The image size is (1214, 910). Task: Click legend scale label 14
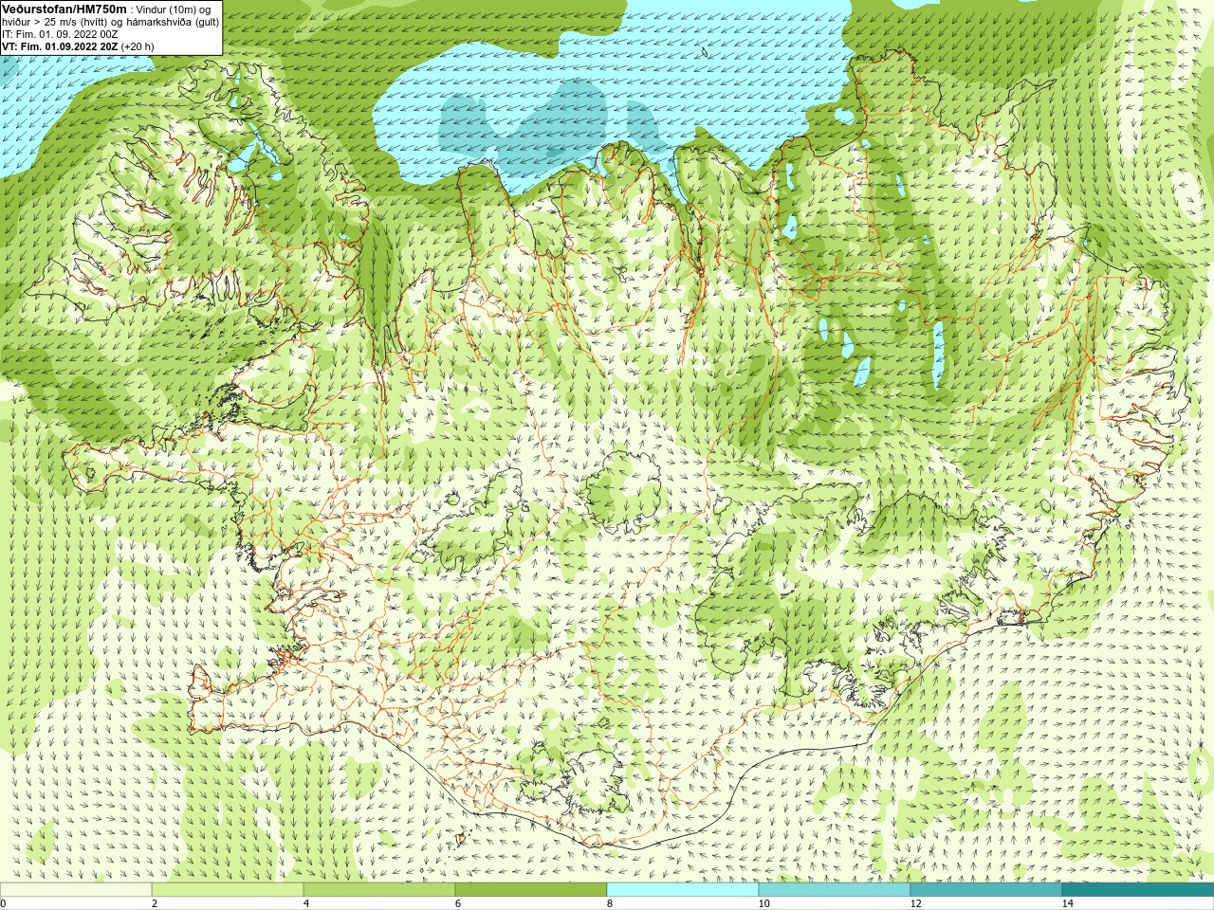click(x=1067, y=903)
